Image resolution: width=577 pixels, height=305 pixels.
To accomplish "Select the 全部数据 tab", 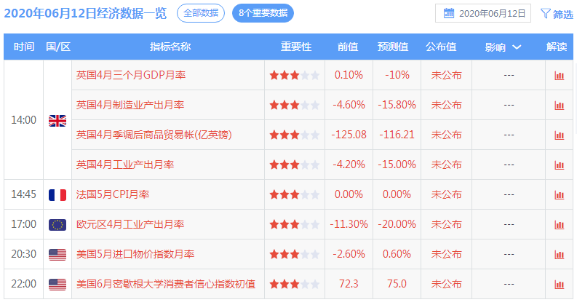I will 200,13.
